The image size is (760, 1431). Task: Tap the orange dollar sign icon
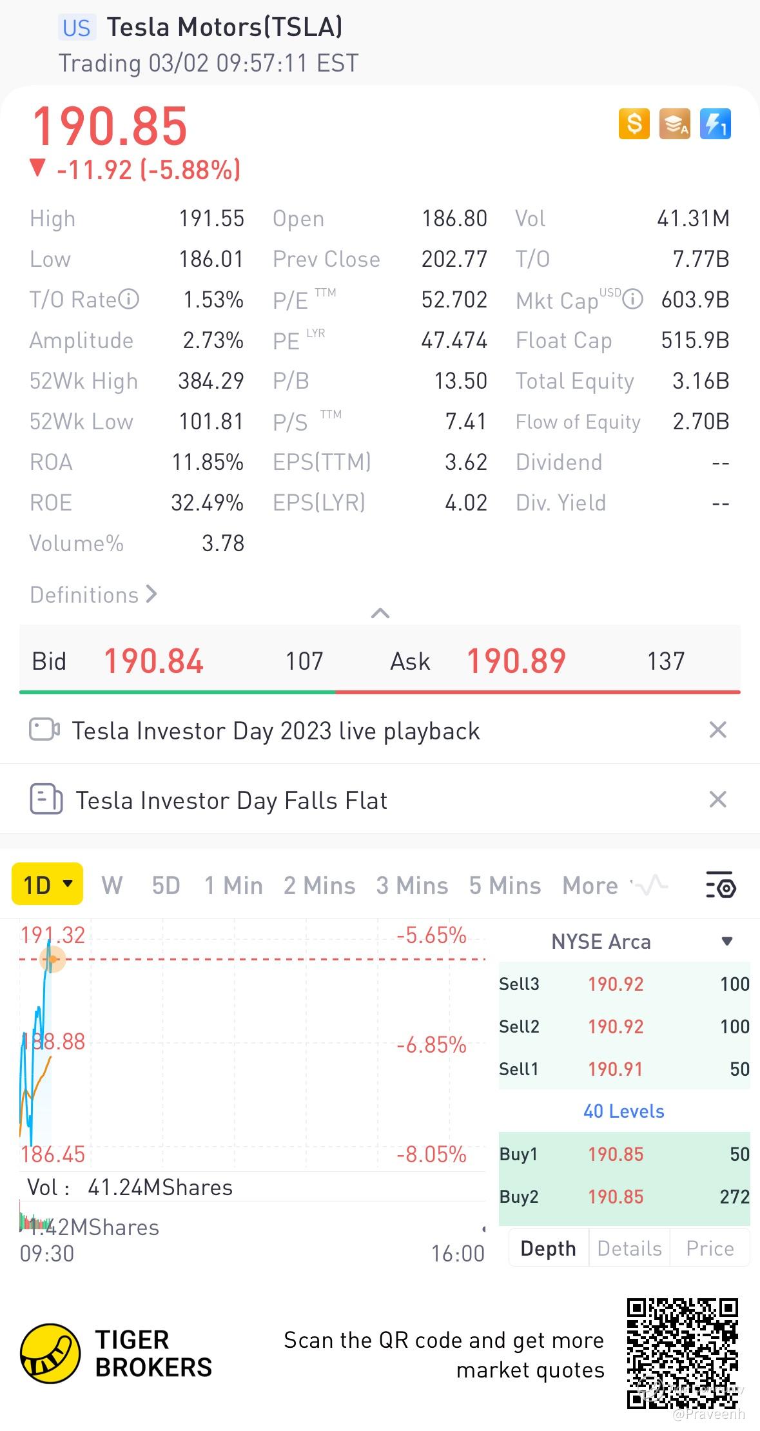[634, 124]
